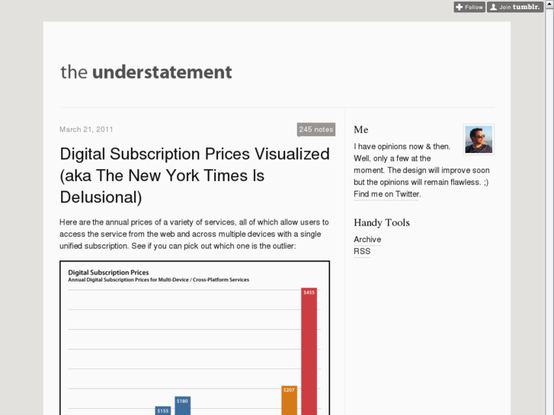
Task: Open the Digital Subscription Prices Visualized post title
Action: [194, 175]
